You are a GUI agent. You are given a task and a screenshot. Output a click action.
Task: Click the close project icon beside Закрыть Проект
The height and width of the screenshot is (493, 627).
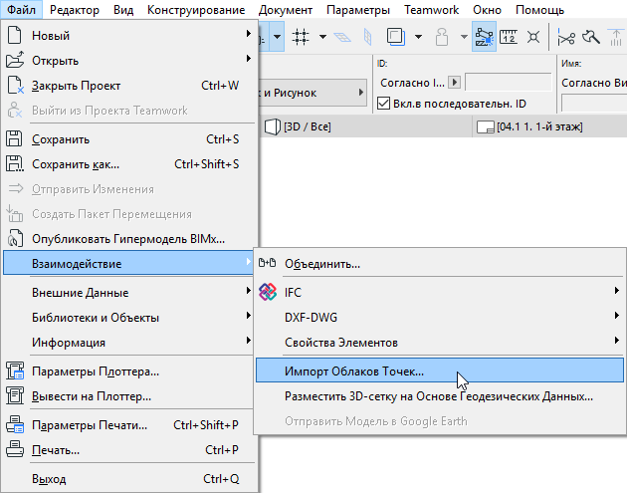click(x=15, y=86)
